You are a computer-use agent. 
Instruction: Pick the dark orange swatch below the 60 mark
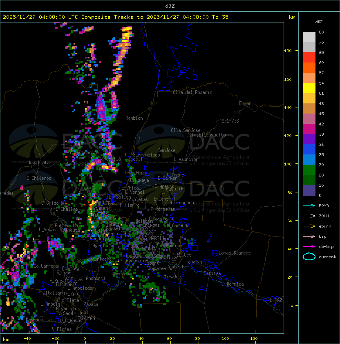click(x=309, y=67)
